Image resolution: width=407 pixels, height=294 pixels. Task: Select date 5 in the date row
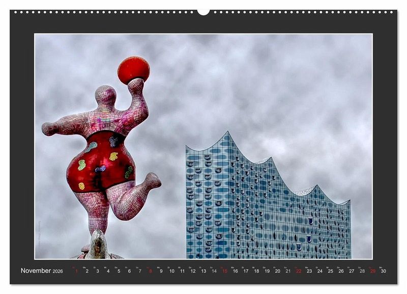pyautogui.click(x=119, y=271)
